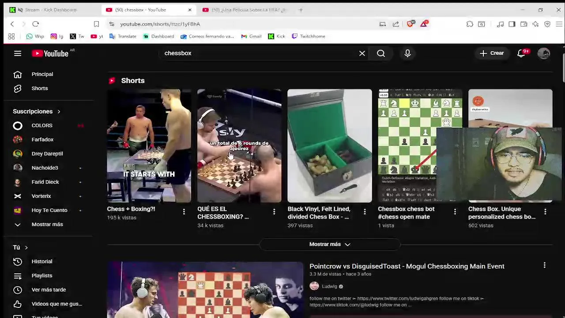Bookmark this page icon
565x318 pixels.
tap(96, 24)
